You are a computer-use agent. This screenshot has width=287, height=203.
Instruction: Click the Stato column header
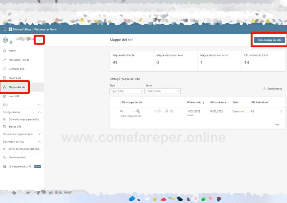tap(235, 102)
